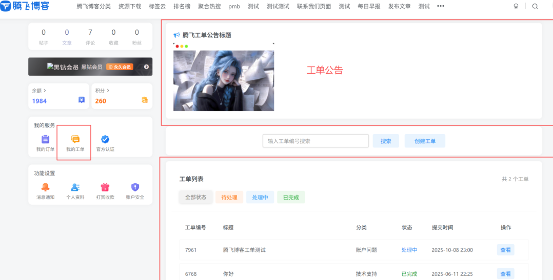The height and width of the screenshot is (280, 553).
Task: Open 我的订单 icon in 我的服务
Action: (46, 139)
